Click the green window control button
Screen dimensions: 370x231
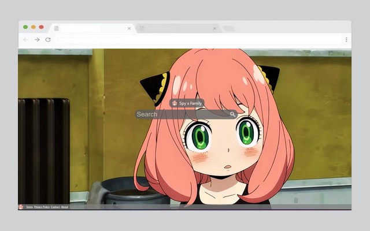point(25,27)
